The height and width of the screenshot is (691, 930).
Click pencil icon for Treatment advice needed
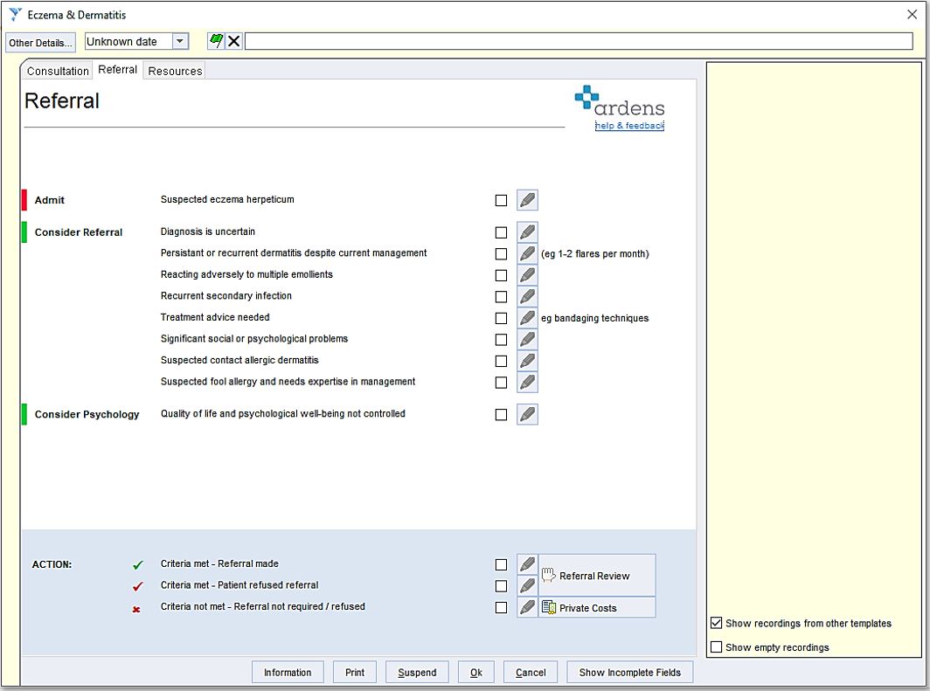point(527,318)
